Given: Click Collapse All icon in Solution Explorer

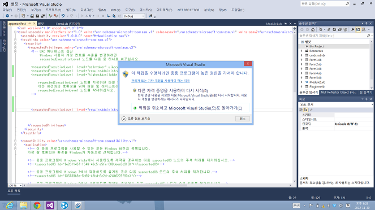Looking at the screenshot, I should click(339, 29).
